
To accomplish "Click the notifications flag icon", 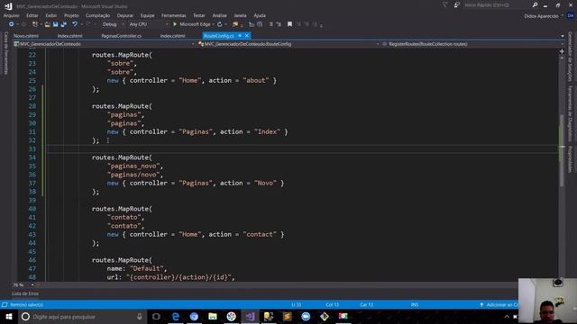I will pos(444,5).
